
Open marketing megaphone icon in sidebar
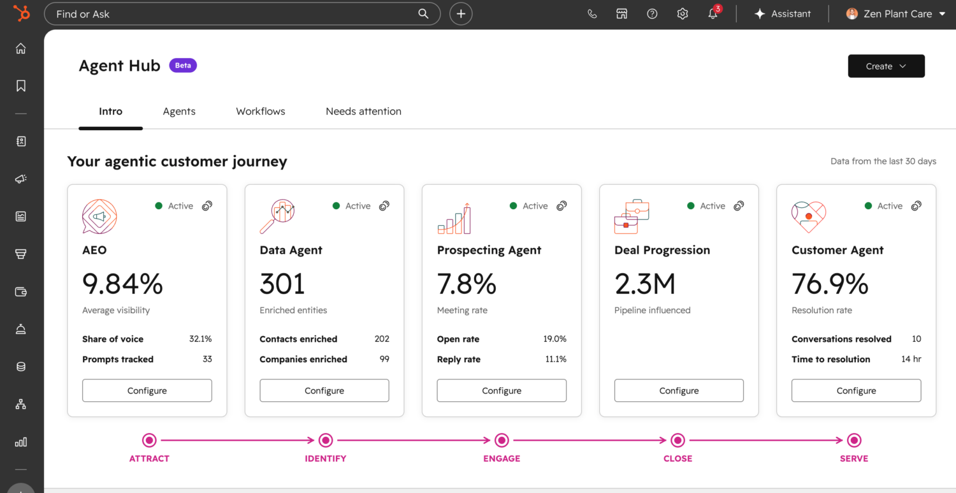click(x=21, y=179)
